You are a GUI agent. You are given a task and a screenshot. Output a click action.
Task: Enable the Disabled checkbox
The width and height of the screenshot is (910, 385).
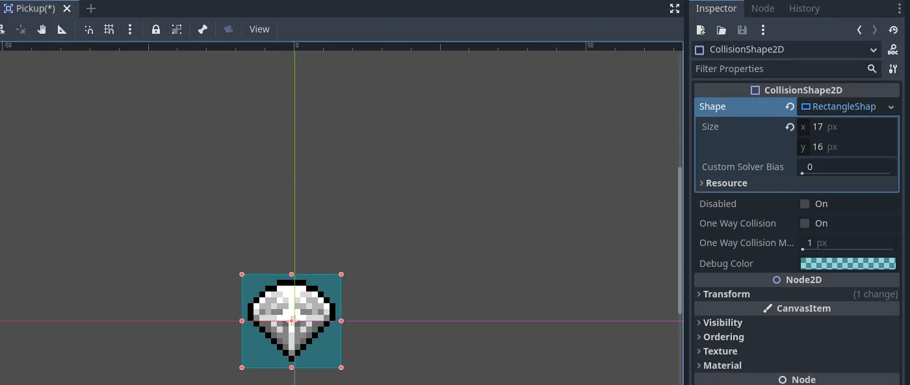[x=805, y=204]
